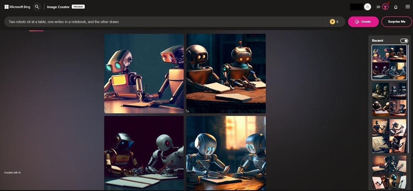Open fourth recent creations thumbnail set
This screenshot has width=413, height=191.
(389, 172)
